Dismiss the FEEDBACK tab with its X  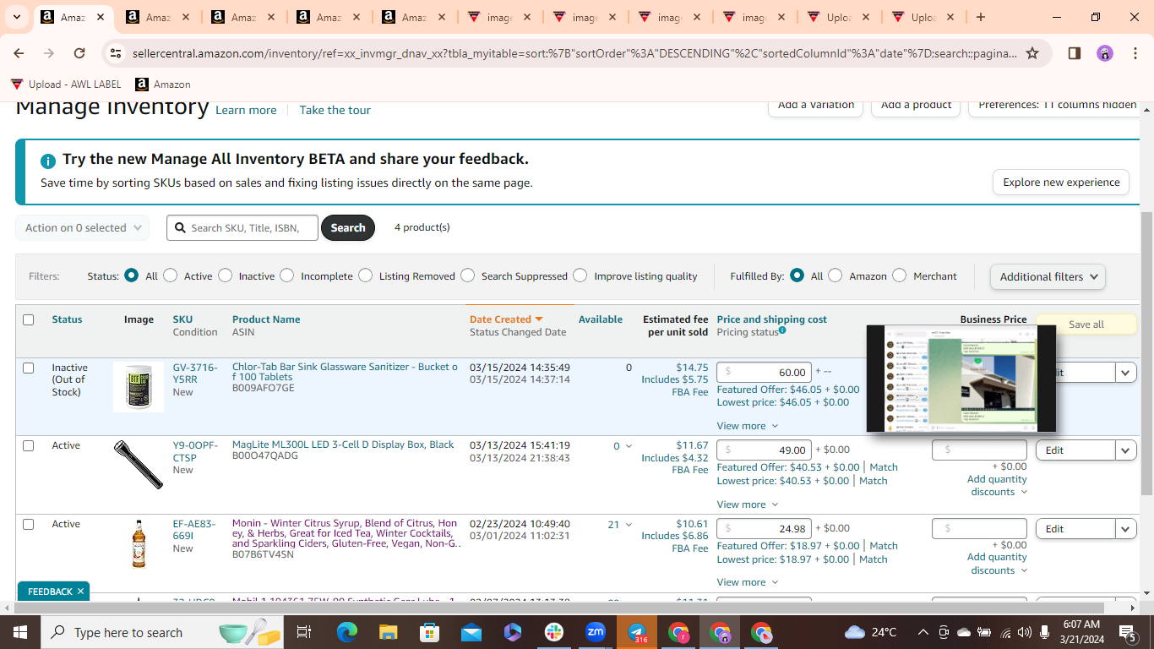(x=81, y=592)
